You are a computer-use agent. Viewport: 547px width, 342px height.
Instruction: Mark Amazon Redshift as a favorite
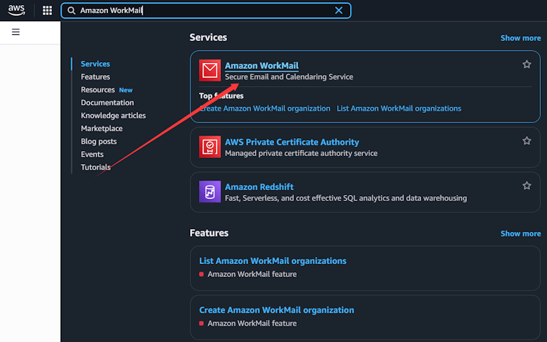526,185
